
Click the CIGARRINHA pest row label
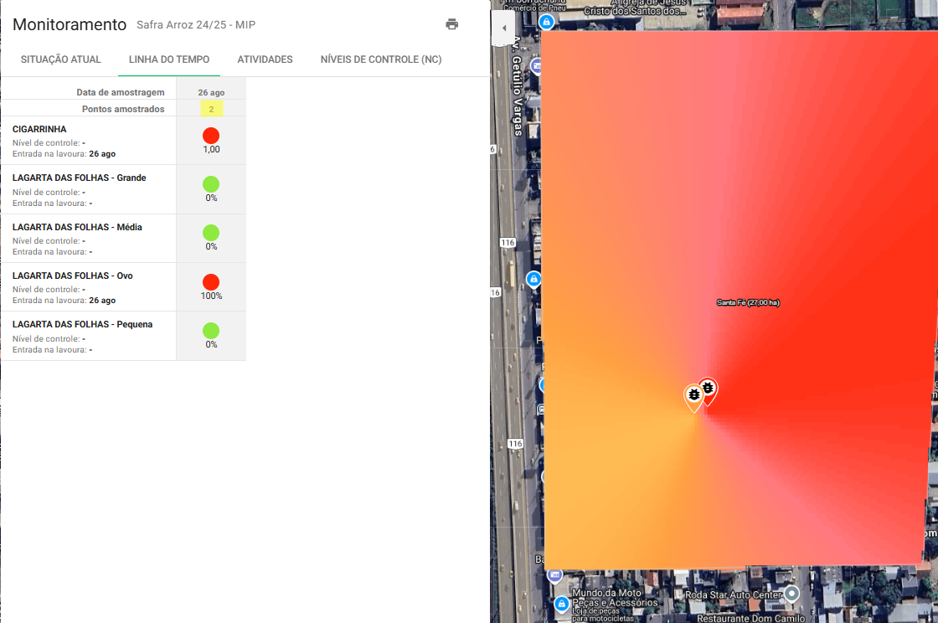coord(39,130)
